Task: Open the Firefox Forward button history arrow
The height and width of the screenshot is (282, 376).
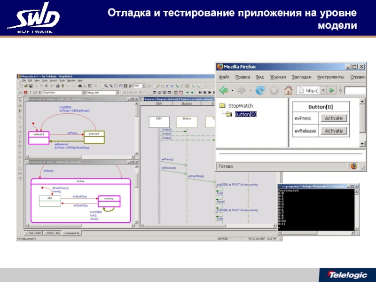Action: (251, 90)
